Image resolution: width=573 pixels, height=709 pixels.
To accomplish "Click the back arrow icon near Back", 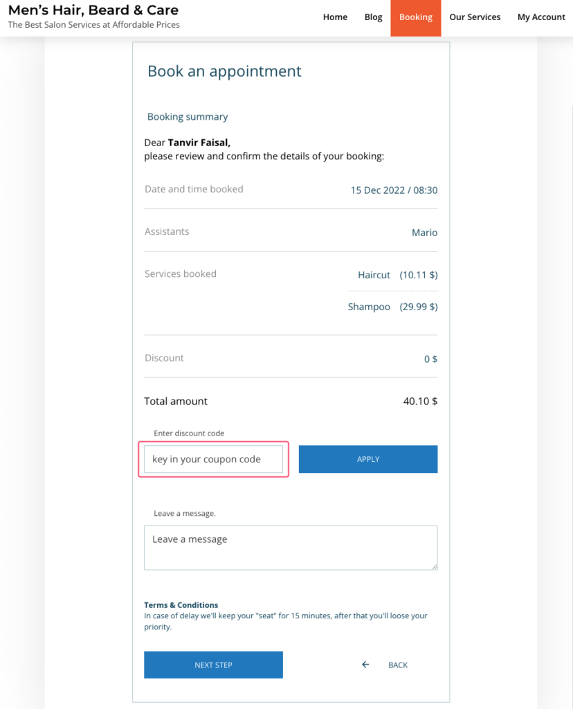I will tap(365, 664).
